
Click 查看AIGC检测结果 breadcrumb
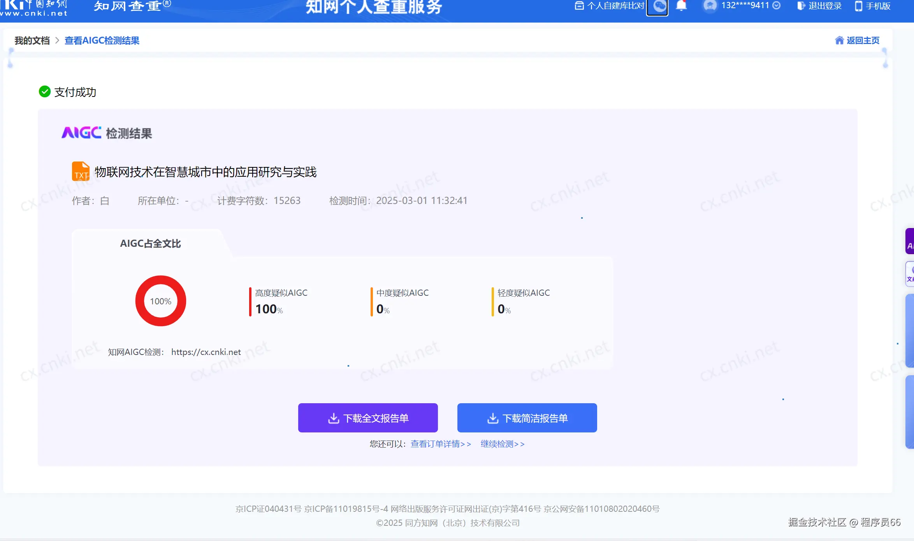point(102,40)
